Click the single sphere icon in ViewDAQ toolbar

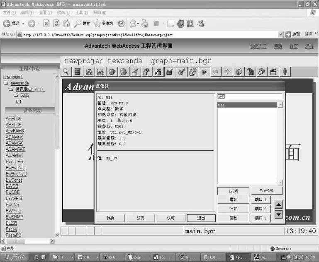click(112, 72)
